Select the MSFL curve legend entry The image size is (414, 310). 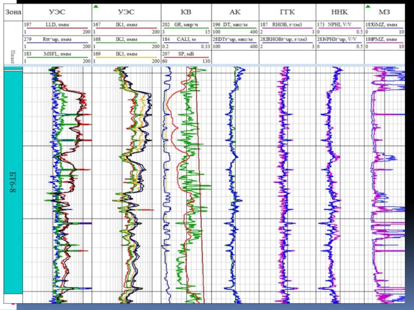[x=56, y=54]
